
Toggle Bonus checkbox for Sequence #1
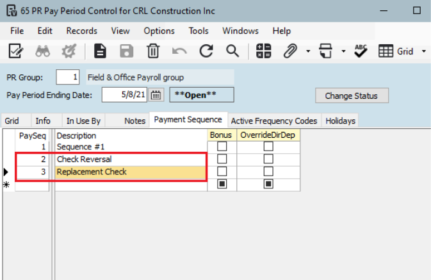click(222, 146)
